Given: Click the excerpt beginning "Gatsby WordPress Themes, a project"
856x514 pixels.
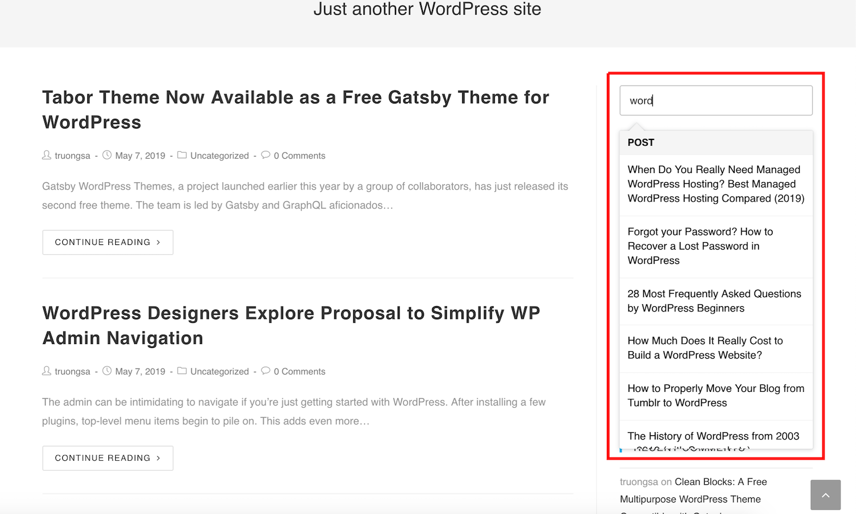Looking at the screenshot, I should 305,196.
